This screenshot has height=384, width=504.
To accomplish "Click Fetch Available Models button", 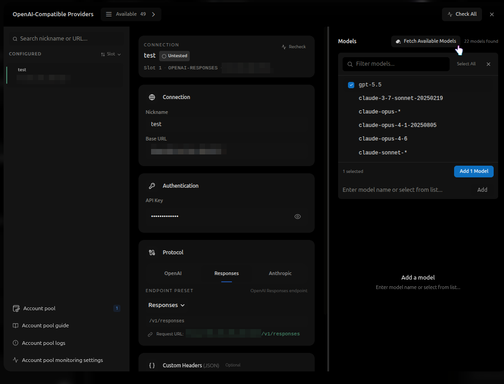I will tap(426, 41).
